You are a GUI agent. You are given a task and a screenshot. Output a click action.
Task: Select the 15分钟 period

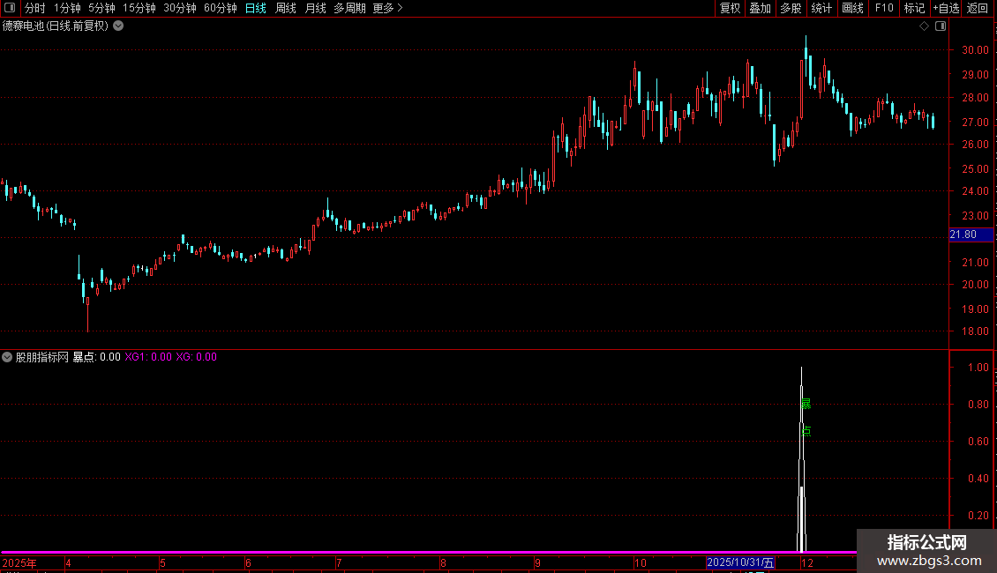(x=139, y=8)
